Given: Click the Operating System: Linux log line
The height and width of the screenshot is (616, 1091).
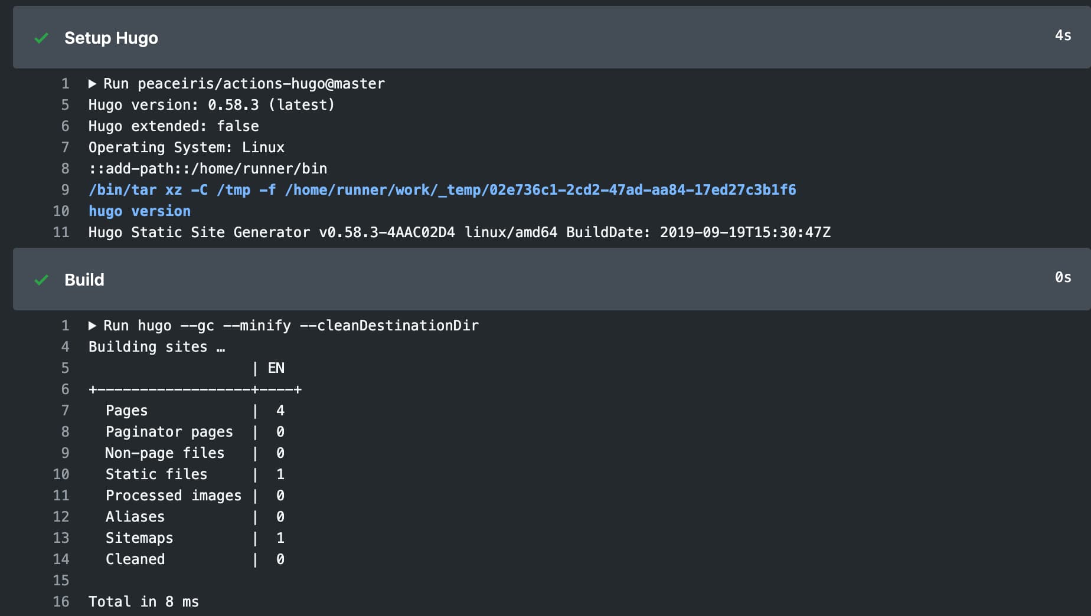Looking at the screenshot, I should [x=187, y=148].
